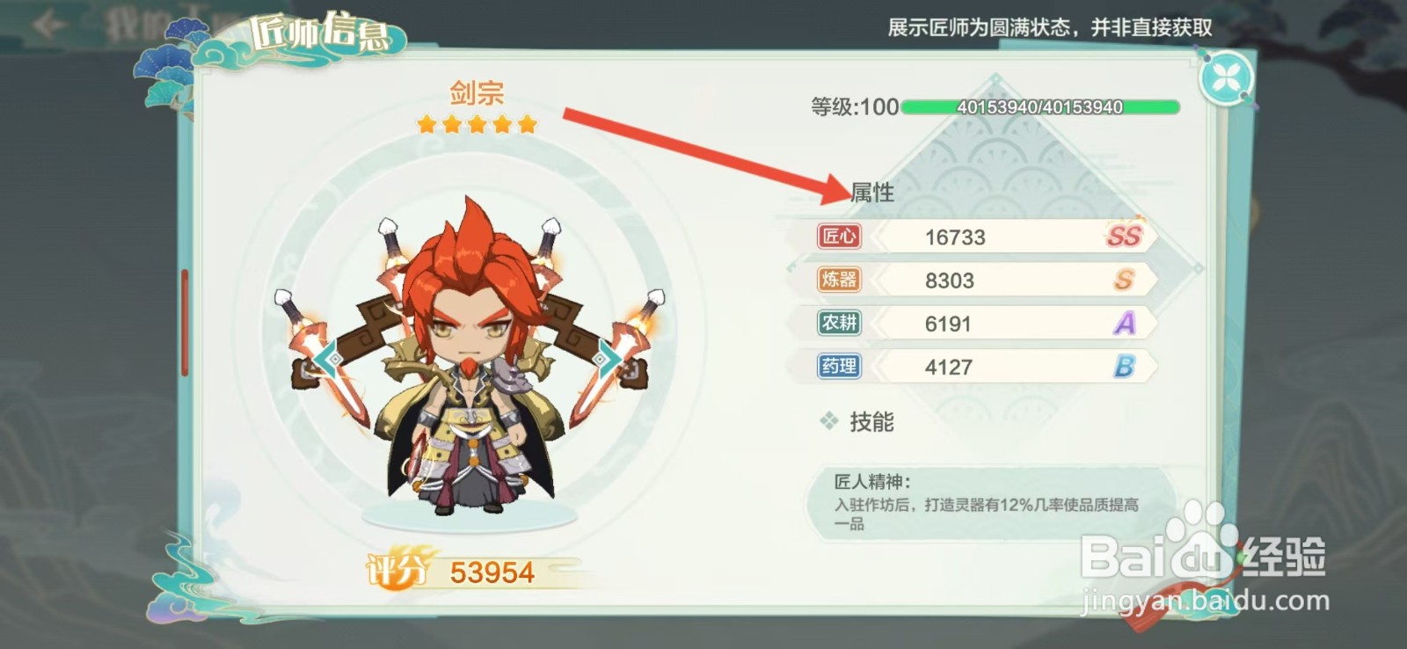The width and height of the screenshot is (1407, 649).
Task: Go back using the top-left arrow
Action: 47,24
